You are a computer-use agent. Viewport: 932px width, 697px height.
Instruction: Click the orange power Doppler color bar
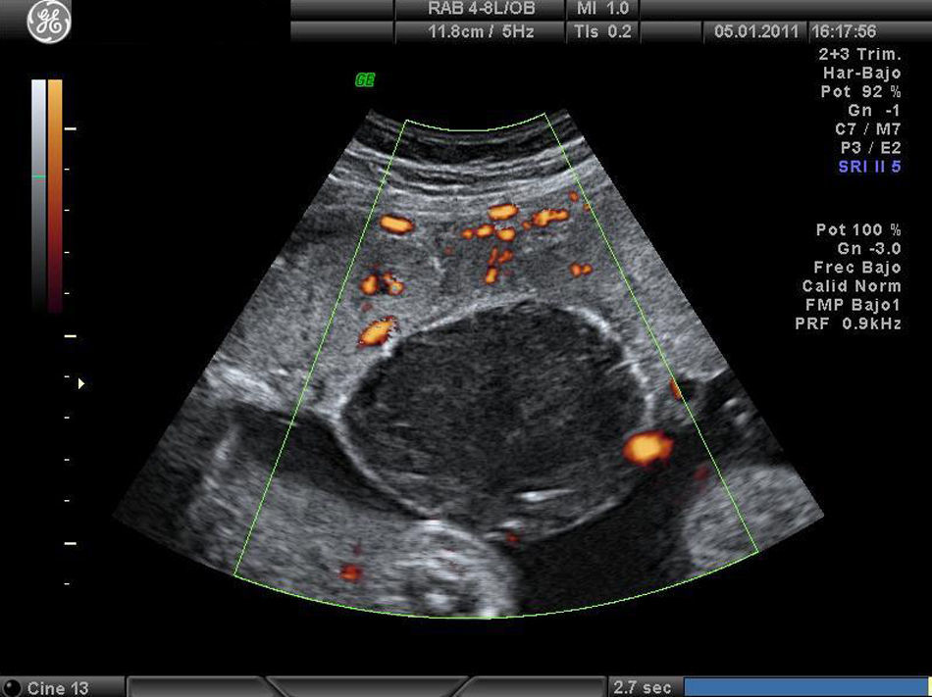pos(55,196)
